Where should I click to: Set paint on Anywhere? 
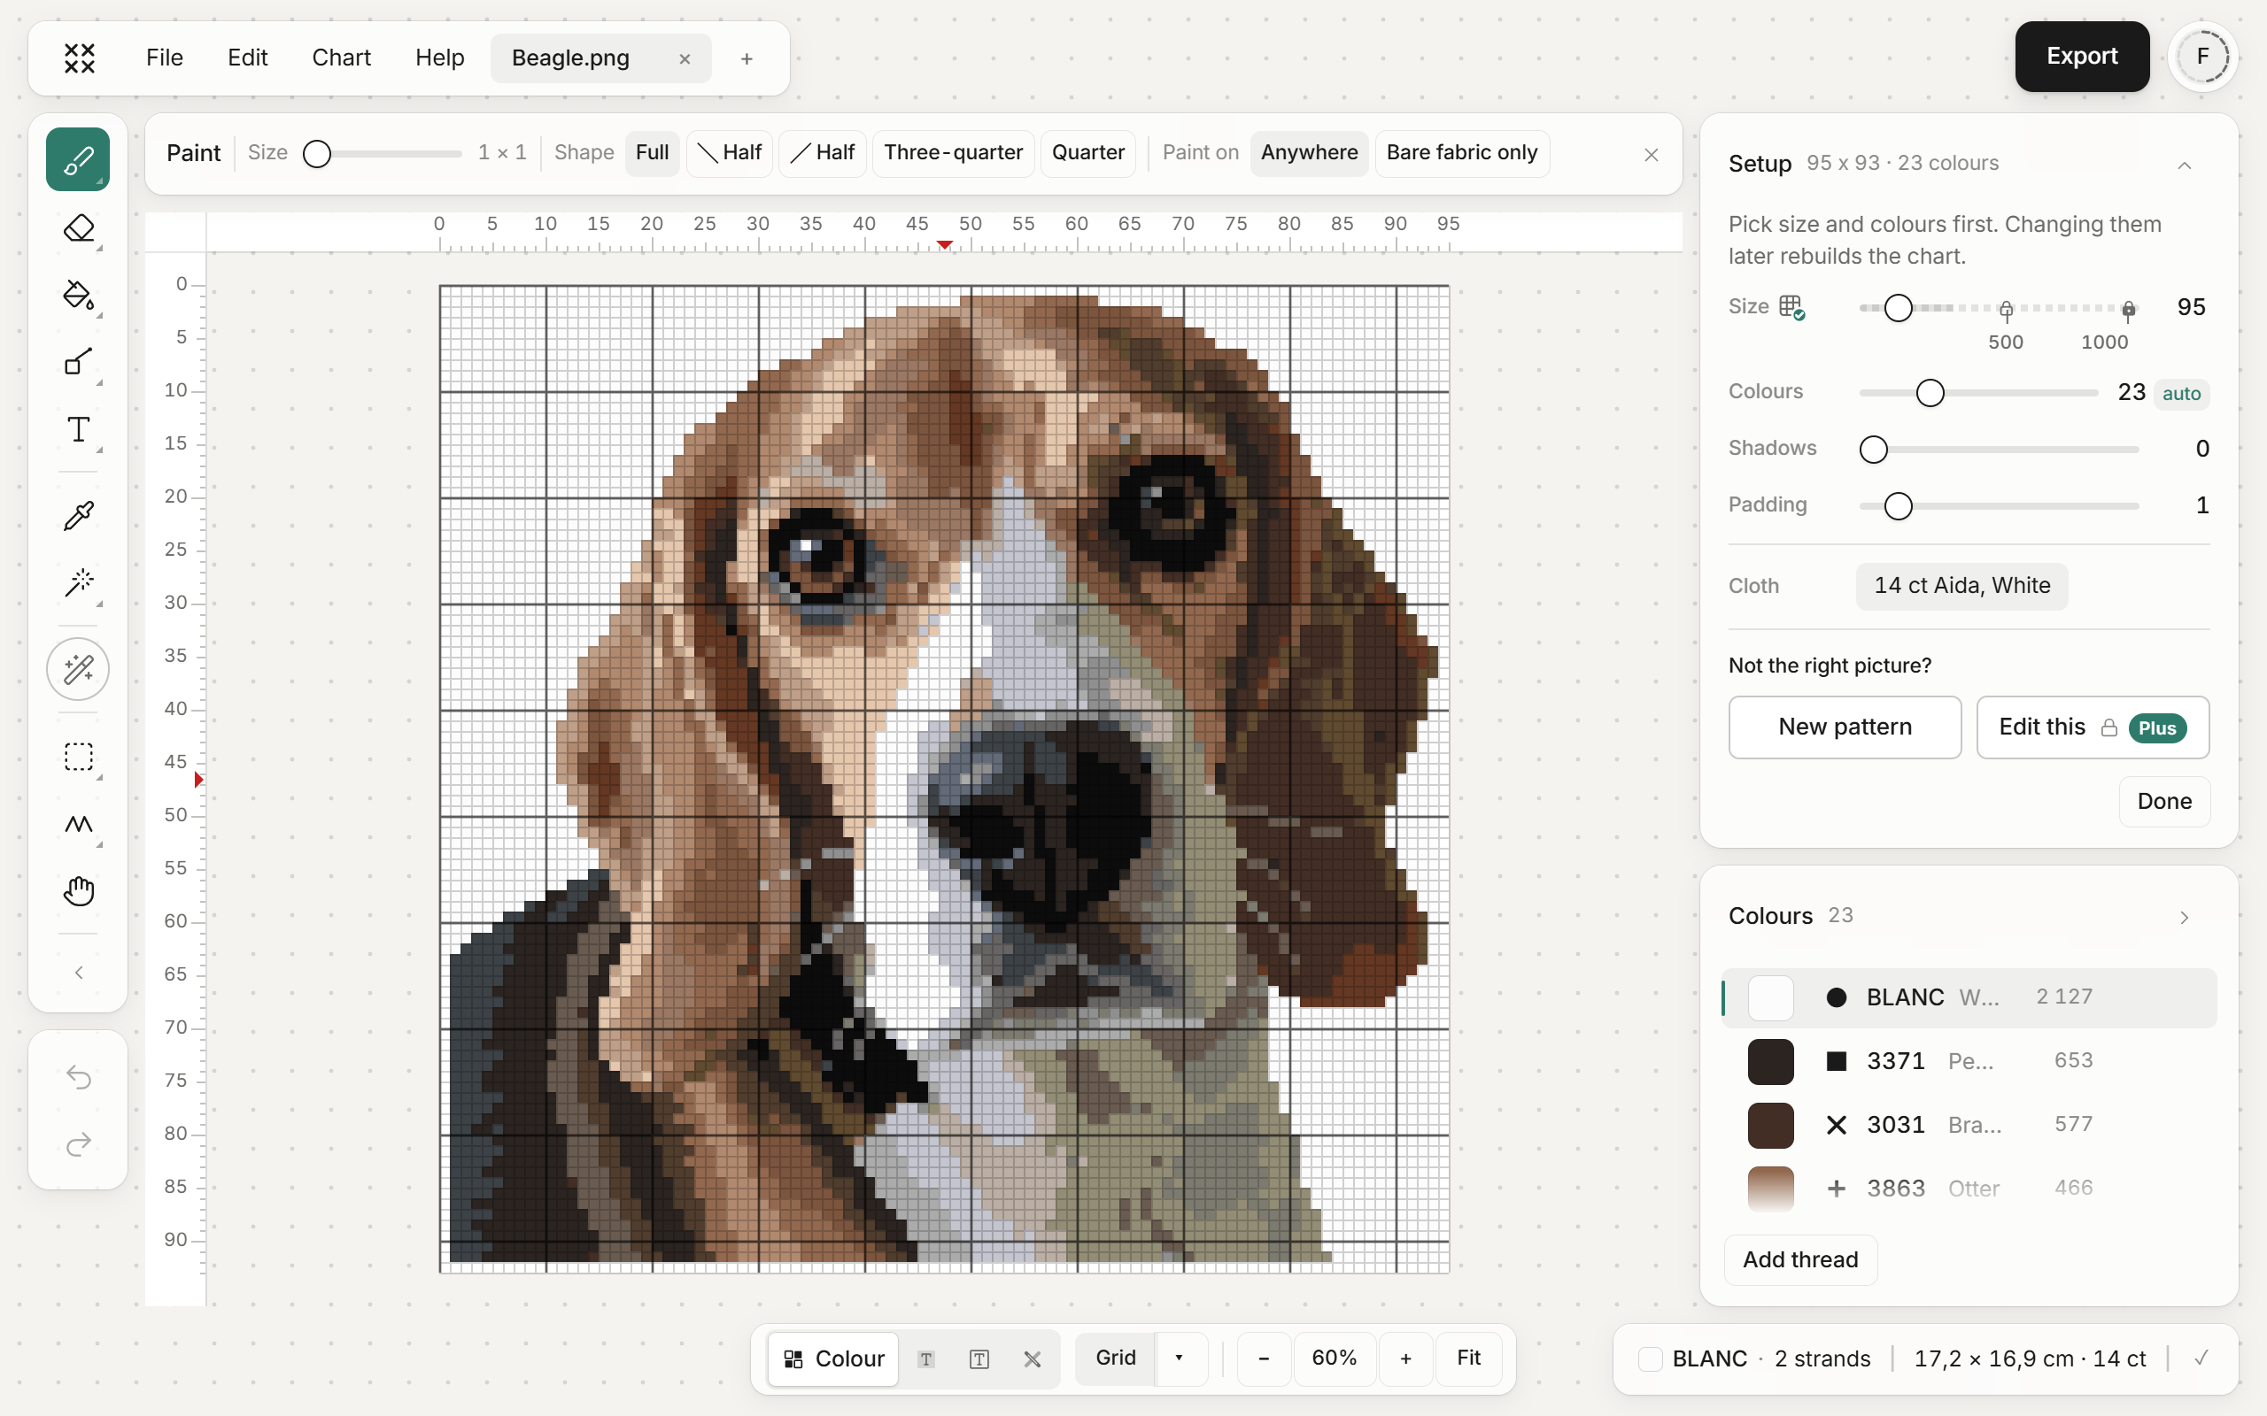pyautogui.click(x=1309, y=152)
